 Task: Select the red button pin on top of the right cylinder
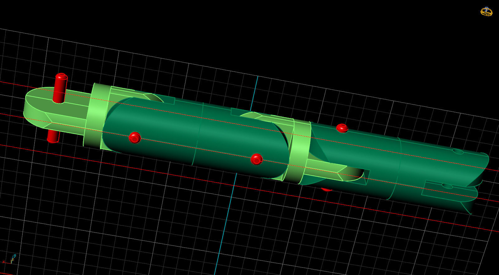[342, 128]
